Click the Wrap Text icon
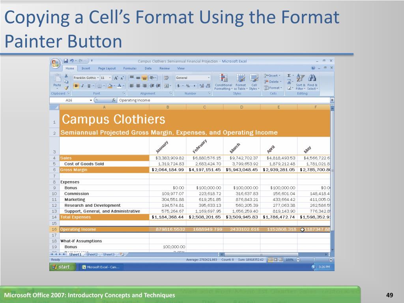Screen dimensions: 404x303 click(x=166, y=78)
